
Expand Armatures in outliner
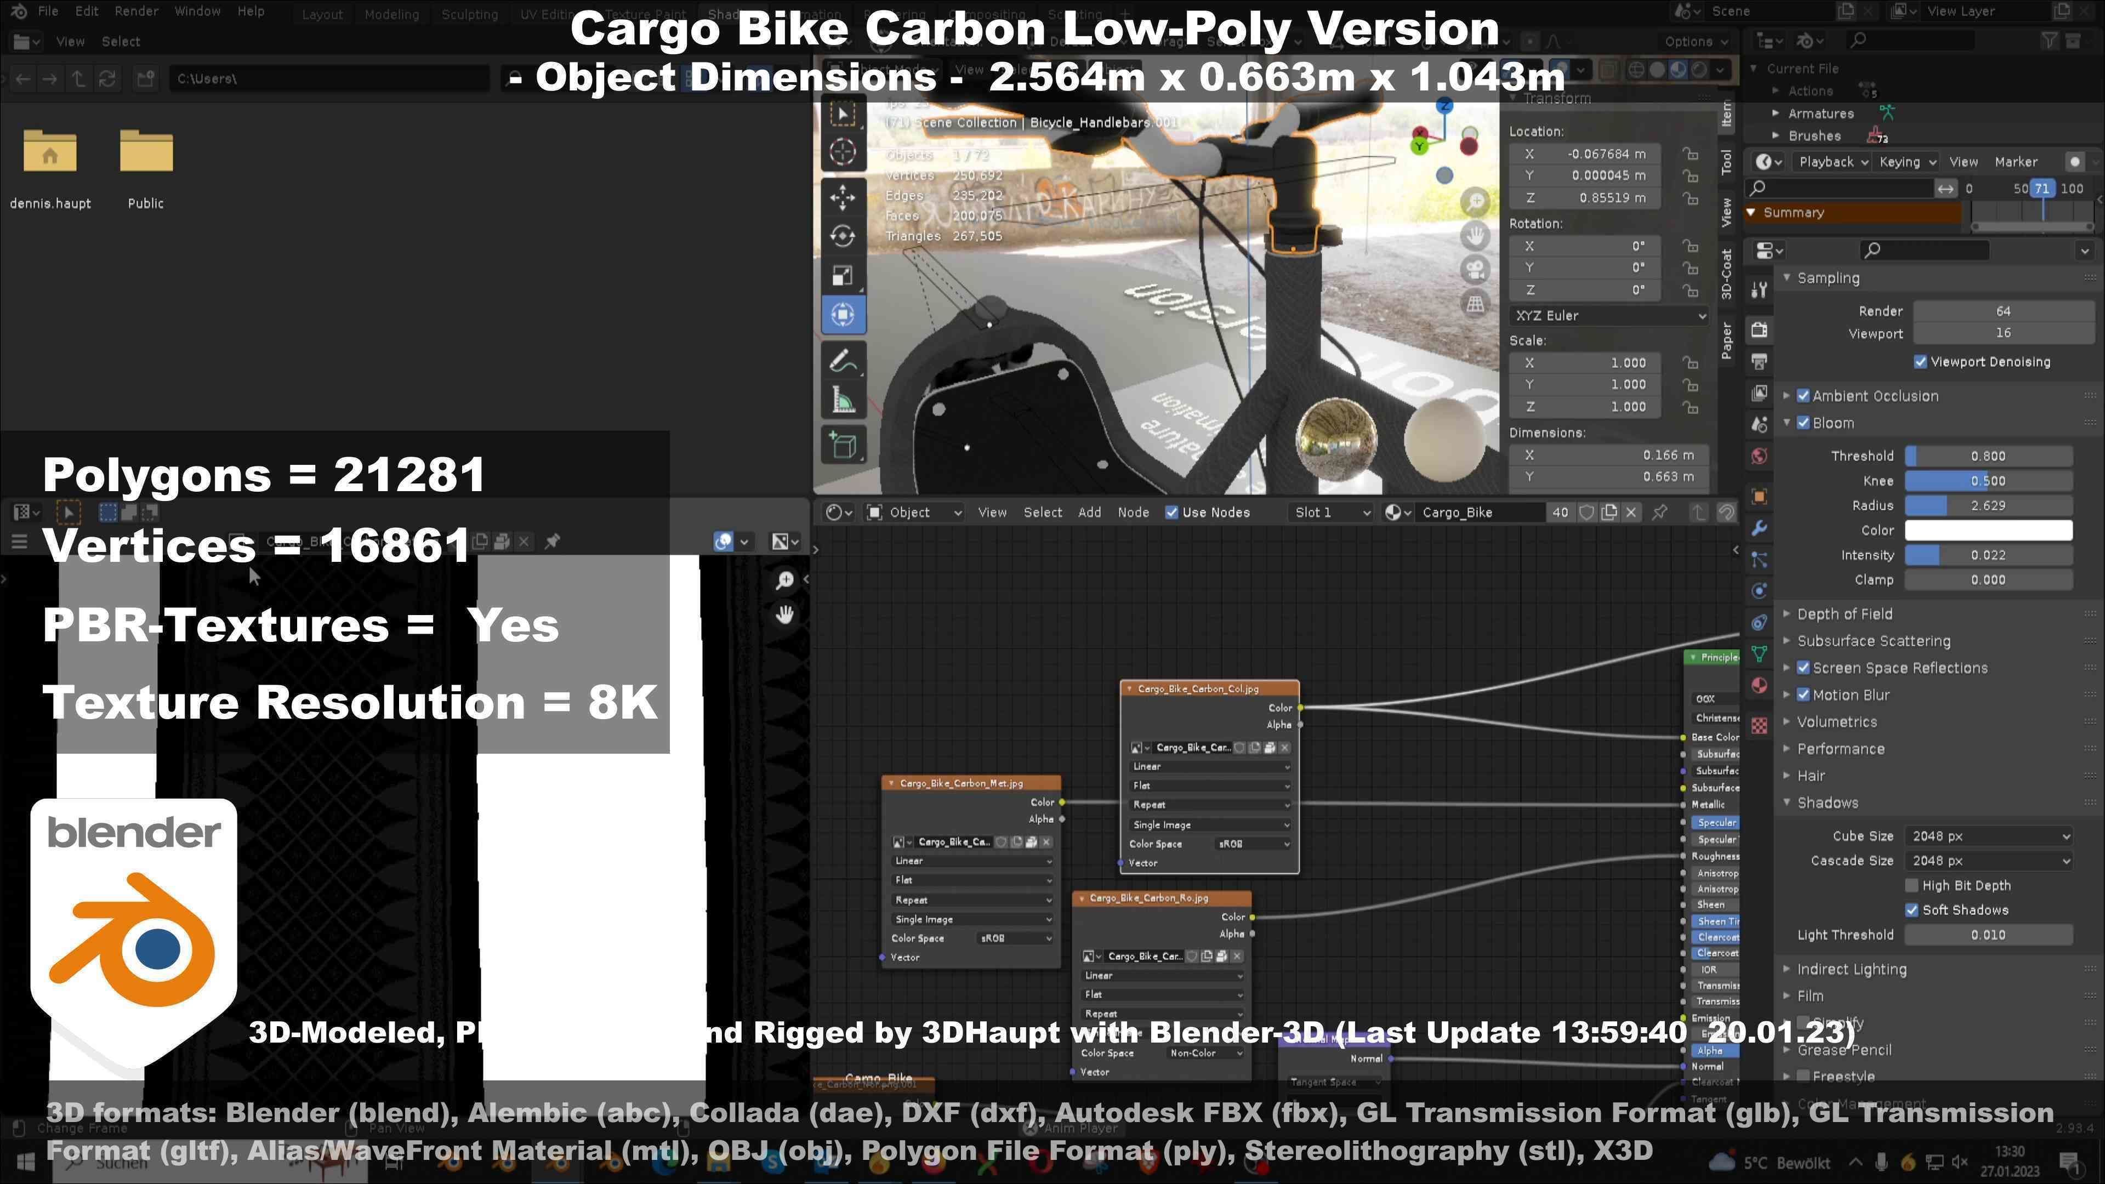pyautogui.click(x=1776, y=113)
